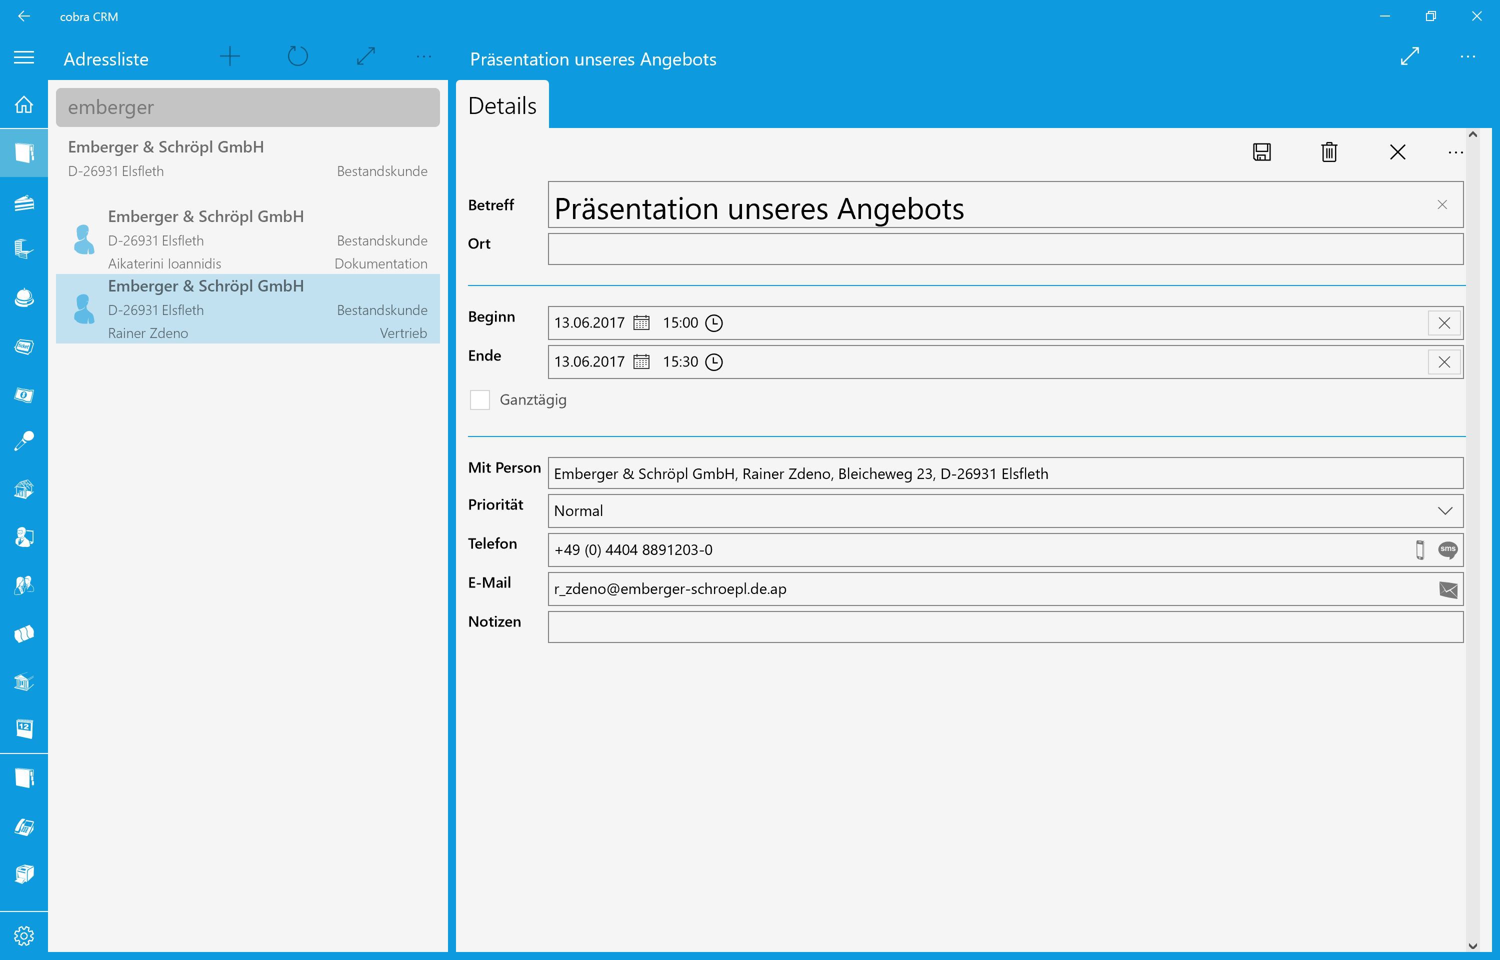Screen dimensions: 1500x960
Task: Select the Details tab
Action: (x=501, y=106)
